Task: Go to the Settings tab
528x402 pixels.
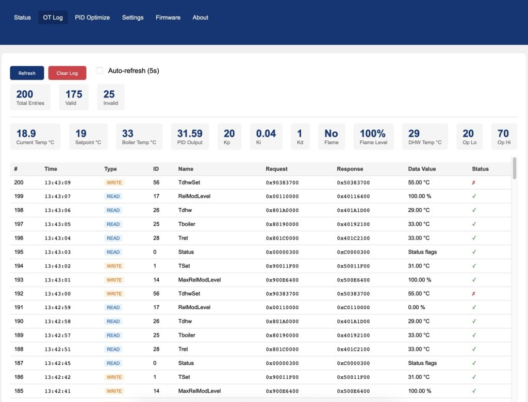Action: [x=133, y=18]
